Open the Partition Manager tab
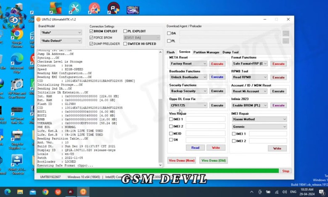The height and width of the screenshot is (197, 328). pyautogui.click(x=206, y=52)
